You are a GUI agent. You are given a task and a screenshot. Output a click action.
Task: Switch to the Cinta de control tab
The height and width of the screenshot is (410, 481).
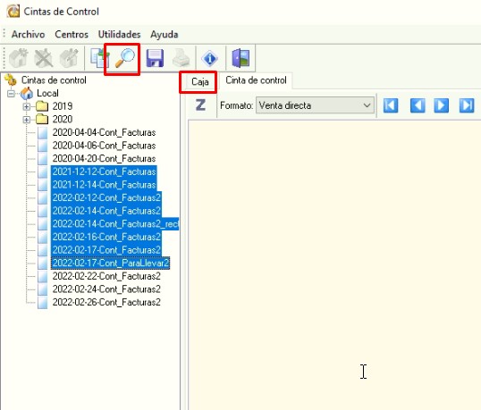click(256, 80)
